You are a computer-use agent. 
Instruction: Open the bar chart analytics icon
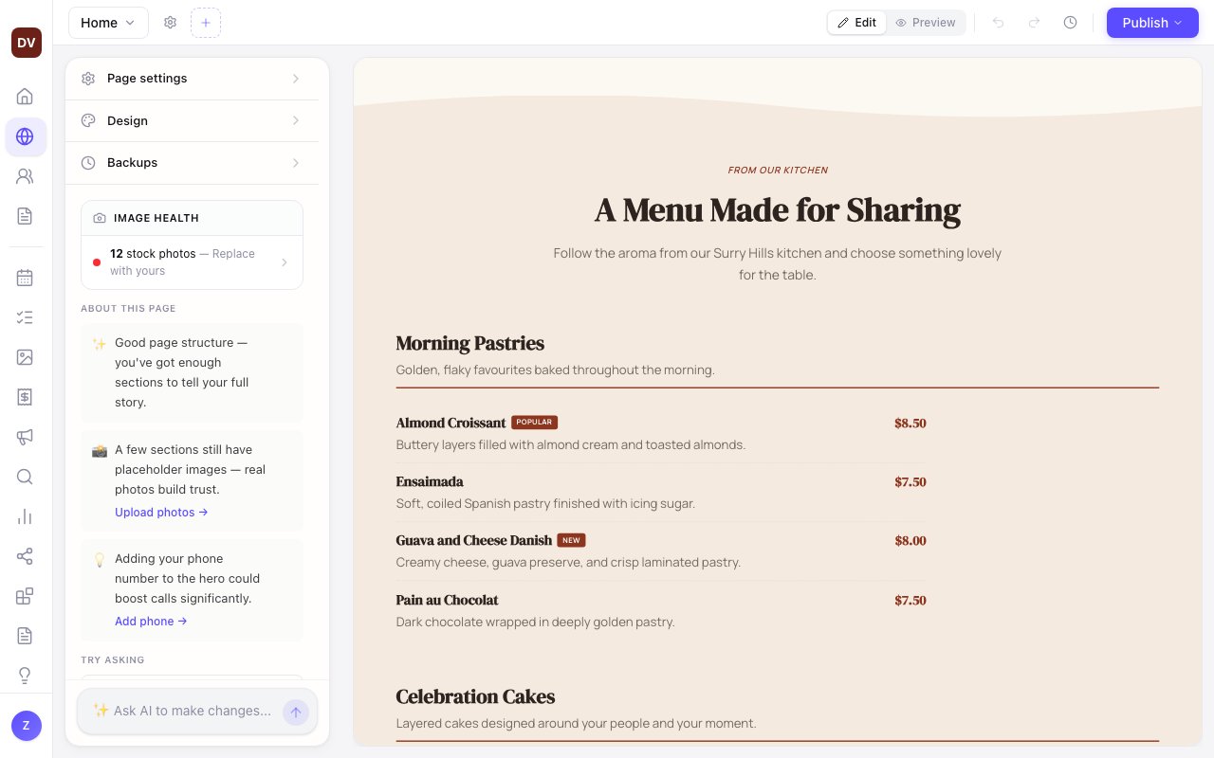tap(26, 516)
